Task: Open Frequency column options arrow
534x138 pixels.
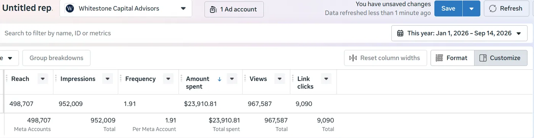Action: tap(168, 79)
